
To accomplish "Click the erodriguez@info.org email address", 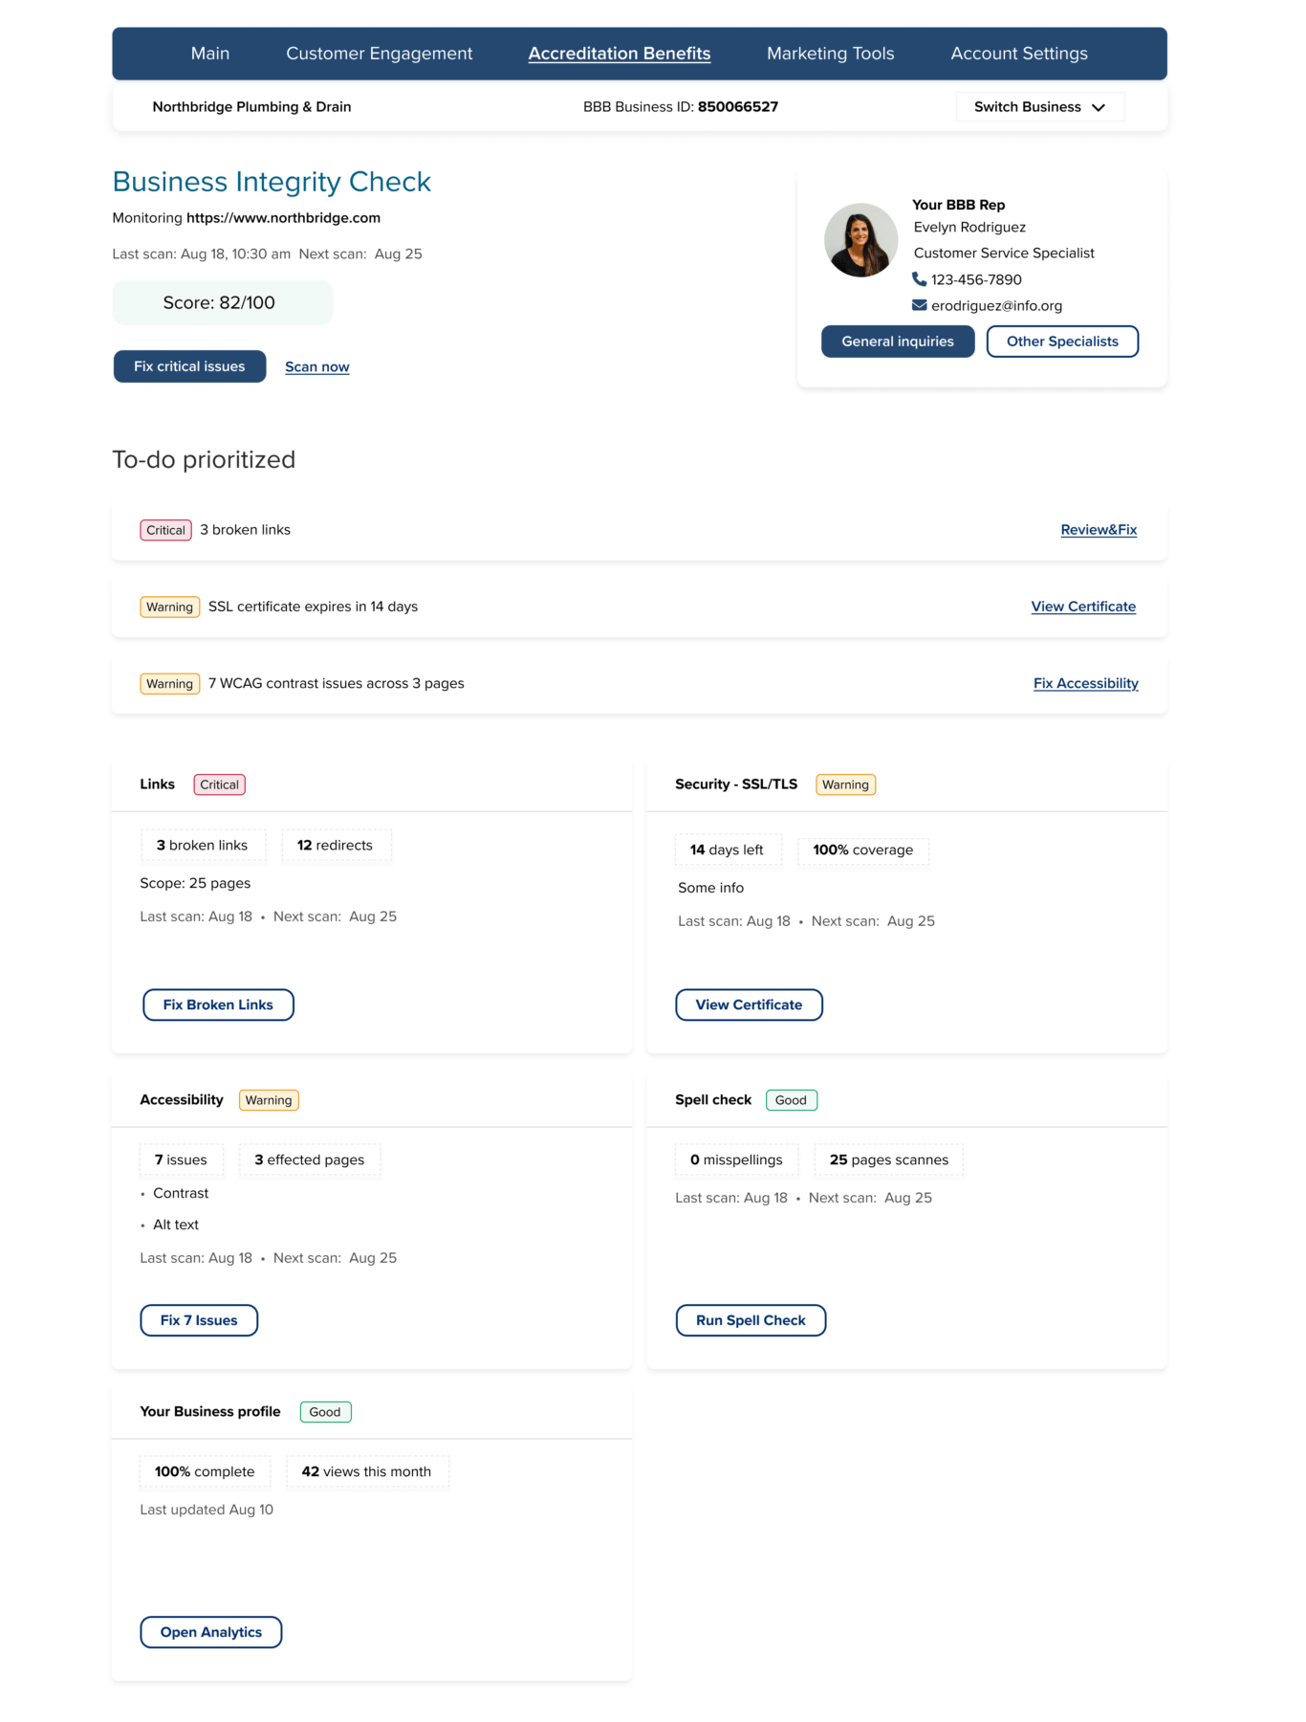I will click(996, 306).
